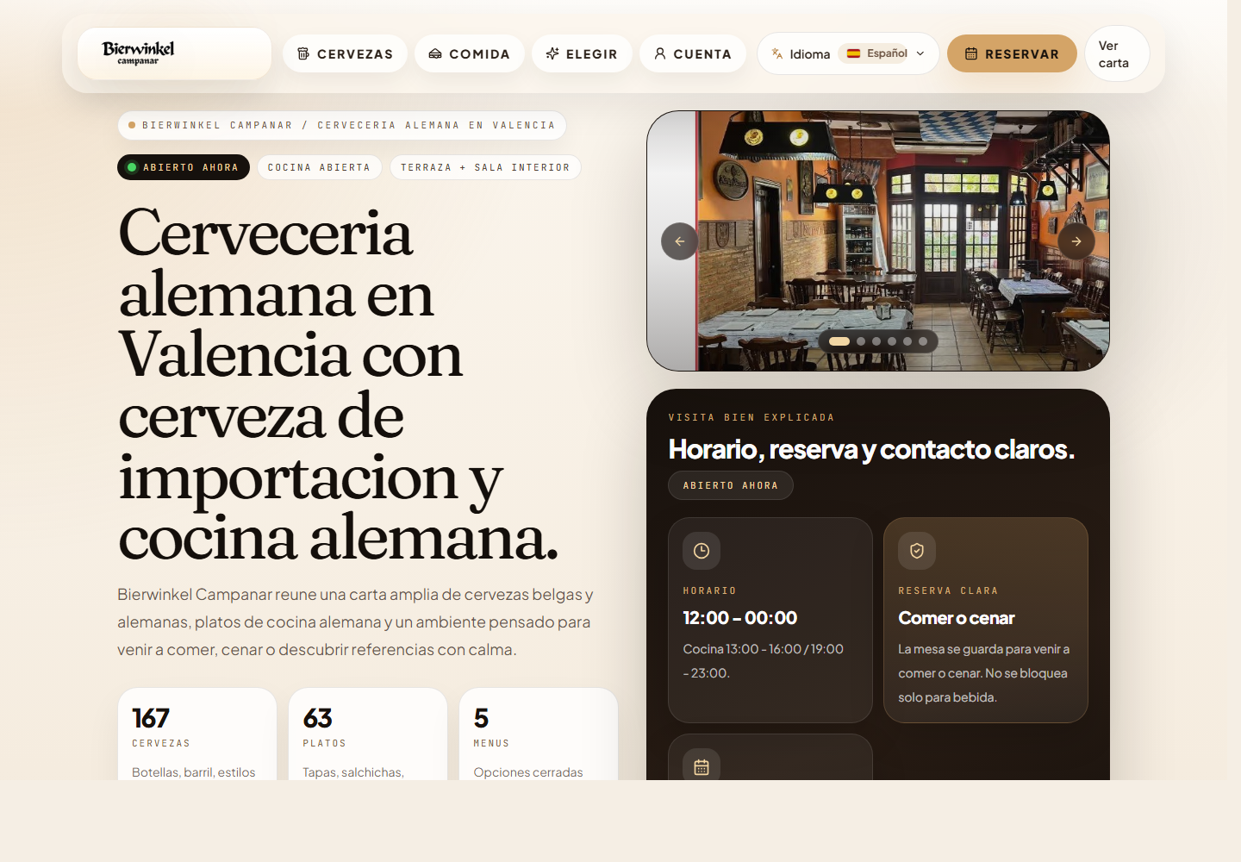1241x862 pixels.
Task: Select the second carousel dot
Action: click(x=861, y=341)
